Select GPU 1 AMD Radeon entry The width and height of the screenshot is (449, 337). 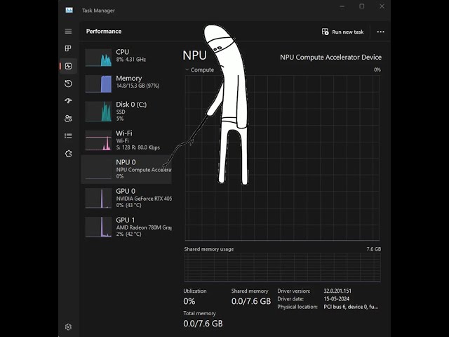point(126,227)
